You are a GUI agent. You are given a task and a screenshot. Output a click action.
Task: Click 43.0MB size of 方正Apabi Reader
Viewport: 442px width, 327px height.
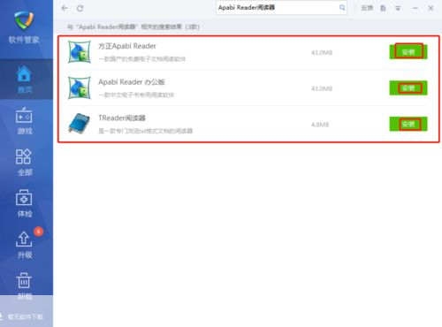click(322, 53)
